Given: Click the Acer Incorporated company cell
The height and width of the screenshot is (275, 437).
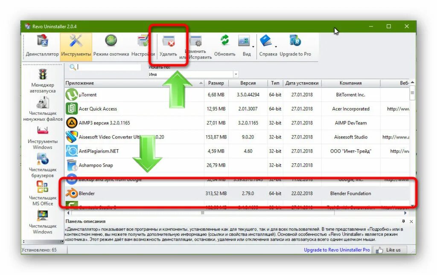Looking at the screenshot, I should (351, 109).
